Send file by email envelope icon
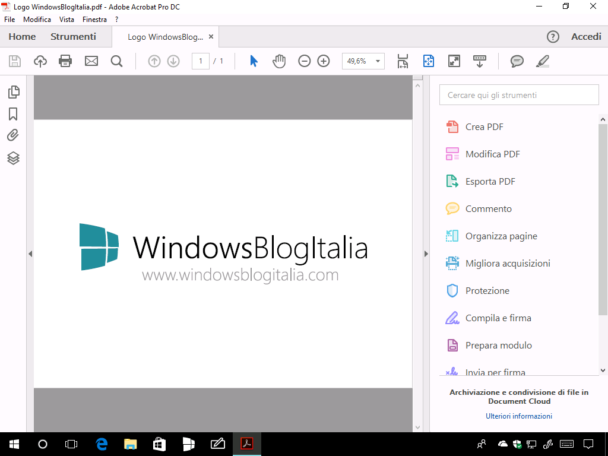 (x=91, y=61)
